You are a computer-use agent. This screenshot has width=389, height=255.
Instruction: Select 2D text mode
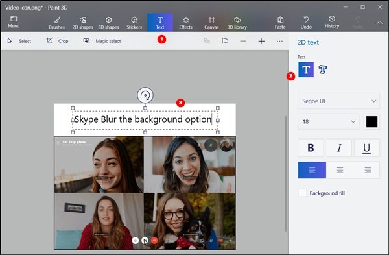pos(306,70)
